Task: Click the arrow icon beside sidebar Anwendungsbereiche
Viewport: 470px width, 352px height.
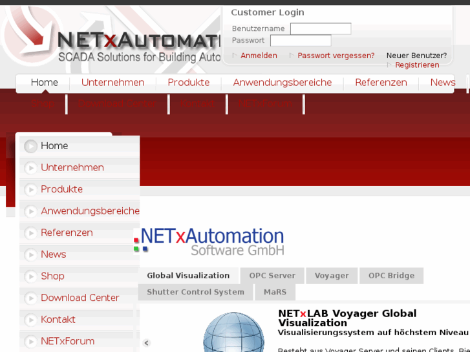Action: click(x=30, y=211)
